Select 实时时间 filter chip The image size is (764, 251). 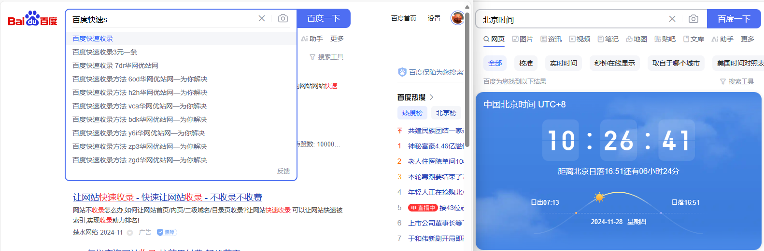click(x=564, y=63)
